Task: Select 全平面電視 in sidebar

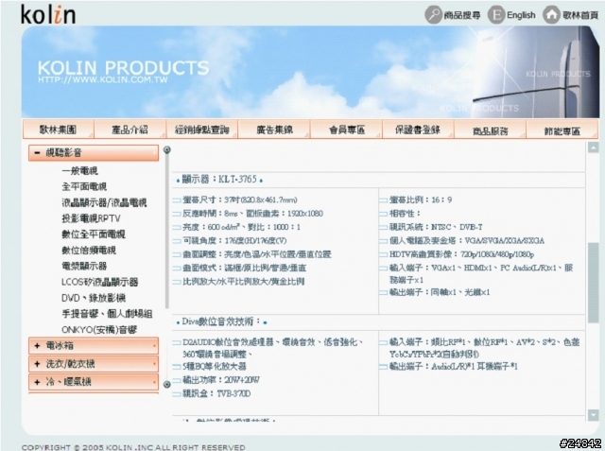Action: tap(84, 186)
